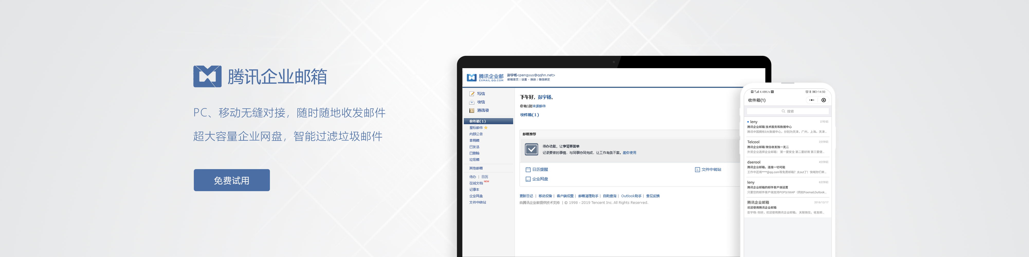
Task: Open the Telcool email in phone inbox
Action: [x=787, y=147]
